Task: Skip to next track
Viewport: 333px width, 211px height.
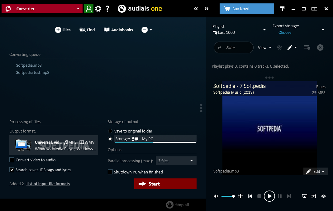Action: tap(289, 196)
